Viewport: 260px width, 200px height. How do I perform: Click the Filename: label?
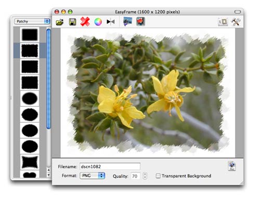coord(68,167)
